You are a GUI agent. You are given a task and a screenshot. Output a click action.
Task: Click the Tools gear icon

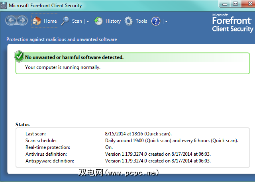(129, 21)
